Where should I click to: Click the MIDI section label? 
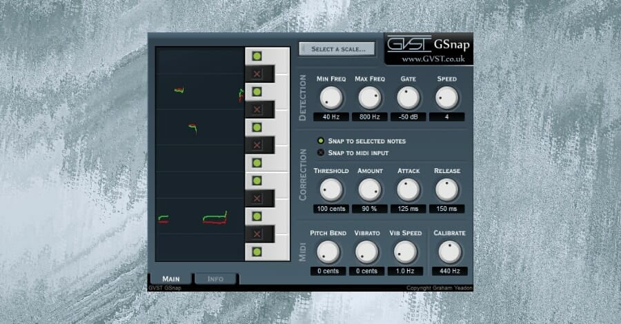(303, 252)
